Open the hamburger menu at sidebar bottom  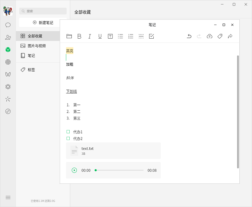pyautogui.click(x=8, y=197)
